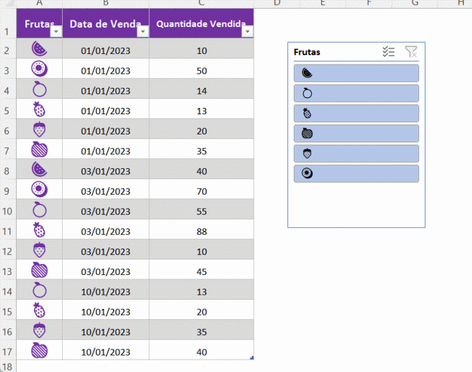The image size is (472, 372).
Task: Click the pineapple icon in row 5
Action: (x=39, y=110)
